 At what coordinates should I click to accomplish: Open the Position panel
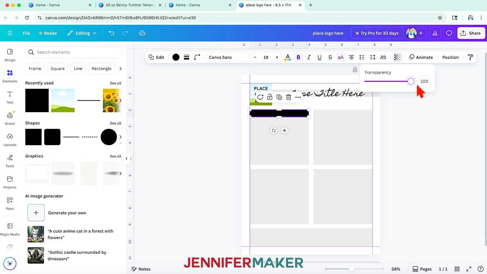click(450, 57)
